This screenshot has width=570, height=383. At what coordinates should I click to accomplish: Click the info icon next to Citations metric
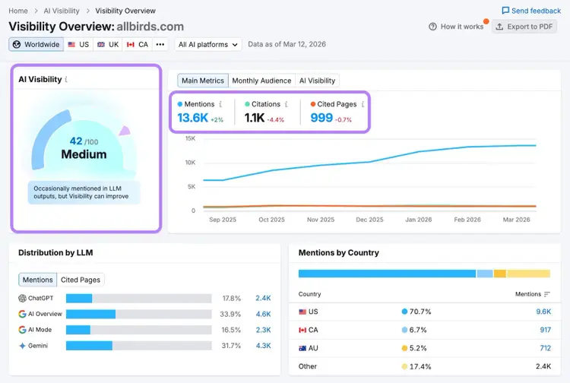(287, 104)
